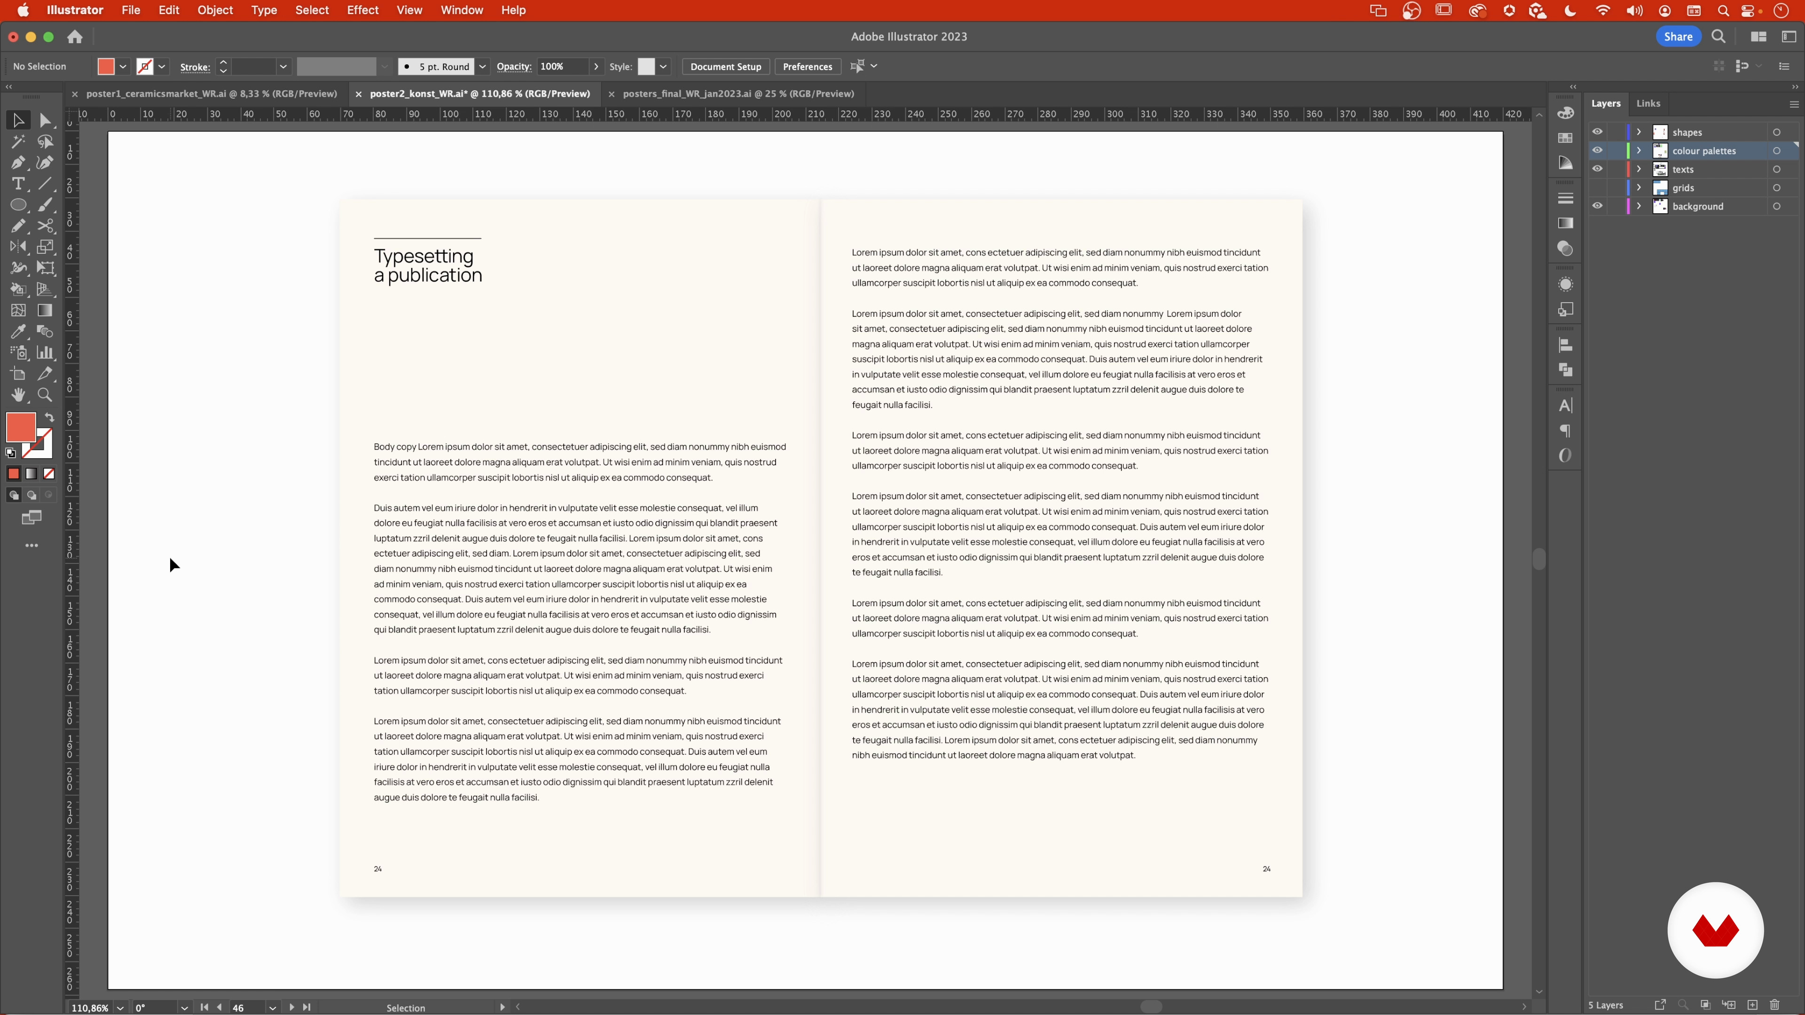Click the Fill color swatch in toolbar

21,427
